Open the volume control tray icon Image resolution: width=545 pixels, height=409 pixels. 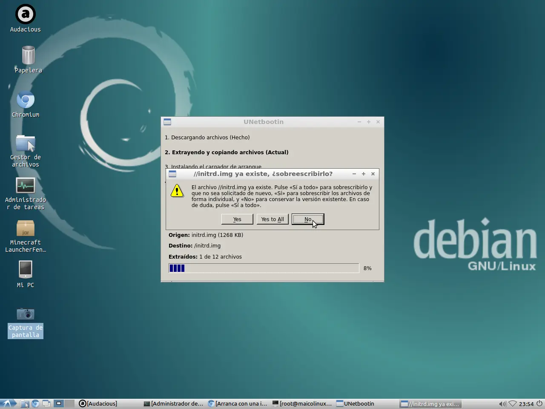502,404
